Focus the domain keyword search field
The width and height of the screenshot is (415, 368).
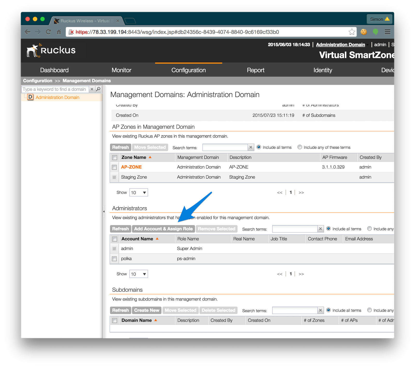55,89
